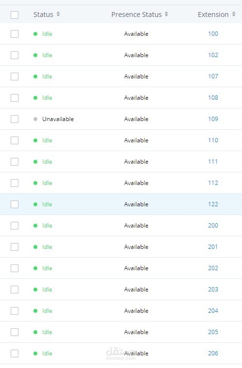Open extension 122 link
This screenshot has height=368, width=242.
pos(213,204)
